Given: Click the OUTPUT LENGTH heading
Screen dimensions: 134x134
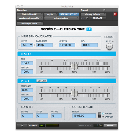Looking at the screenshot, I should (x=83, y=107).
